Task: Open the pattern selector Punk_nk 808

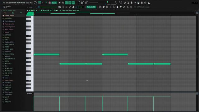Action: point(91,7)
